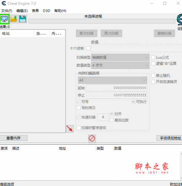Click the 再次扫描 button
This screenshot has width=182, height=186.
point(111,33)
